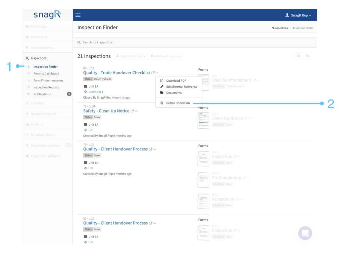Screen dimensions: 339x254
Task: Open Steel Reinforcement form link
Action: click(231, 80)
